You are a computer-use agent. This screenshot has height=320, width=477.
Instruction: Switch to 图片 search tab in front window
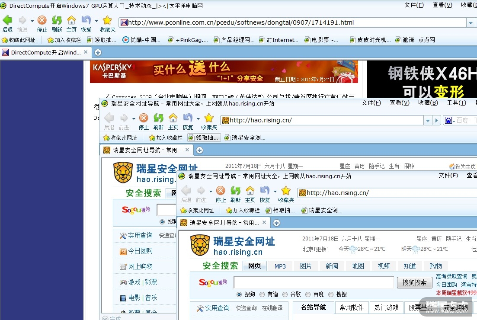click(306, 266)
